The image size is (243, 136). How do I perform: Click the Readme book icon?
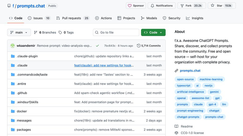177,126
